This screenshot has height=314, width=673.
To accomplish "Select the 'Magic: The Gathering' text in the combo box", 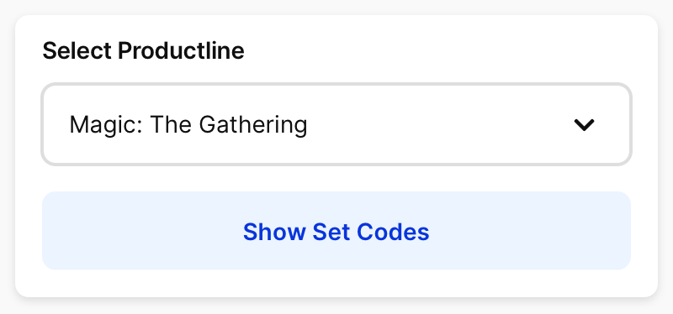I will coord(188,125).
